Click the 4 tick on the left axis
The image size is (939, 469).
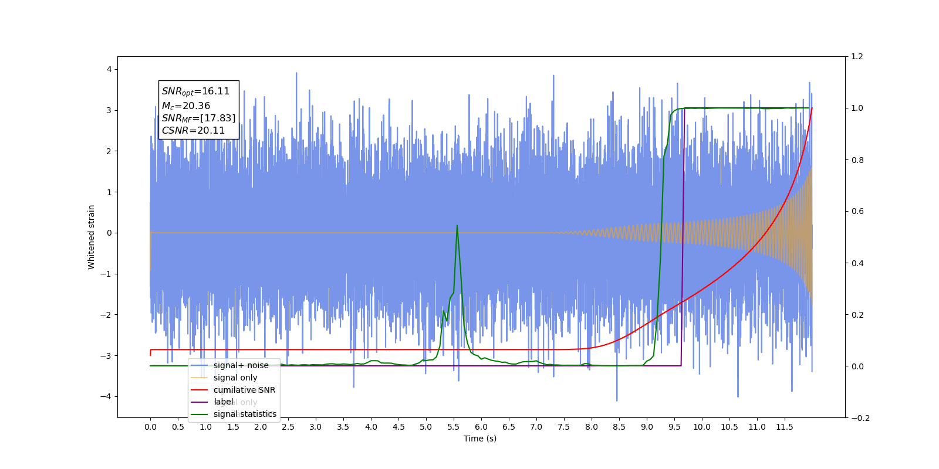[109, 69]
